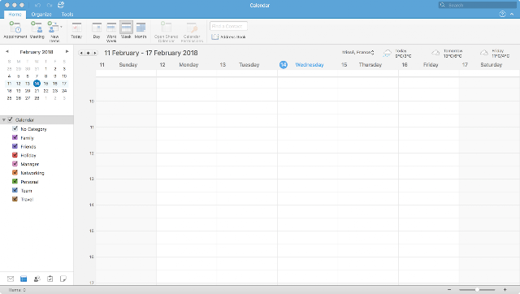Open Calendar Permissions
520x294 pixels.
pos(192,32)
